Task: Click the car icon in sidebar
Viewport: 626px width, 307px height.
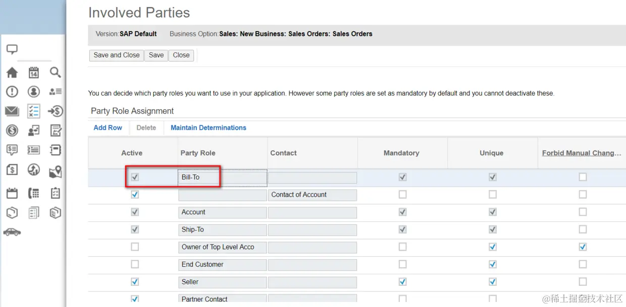Action: point(12,232)
